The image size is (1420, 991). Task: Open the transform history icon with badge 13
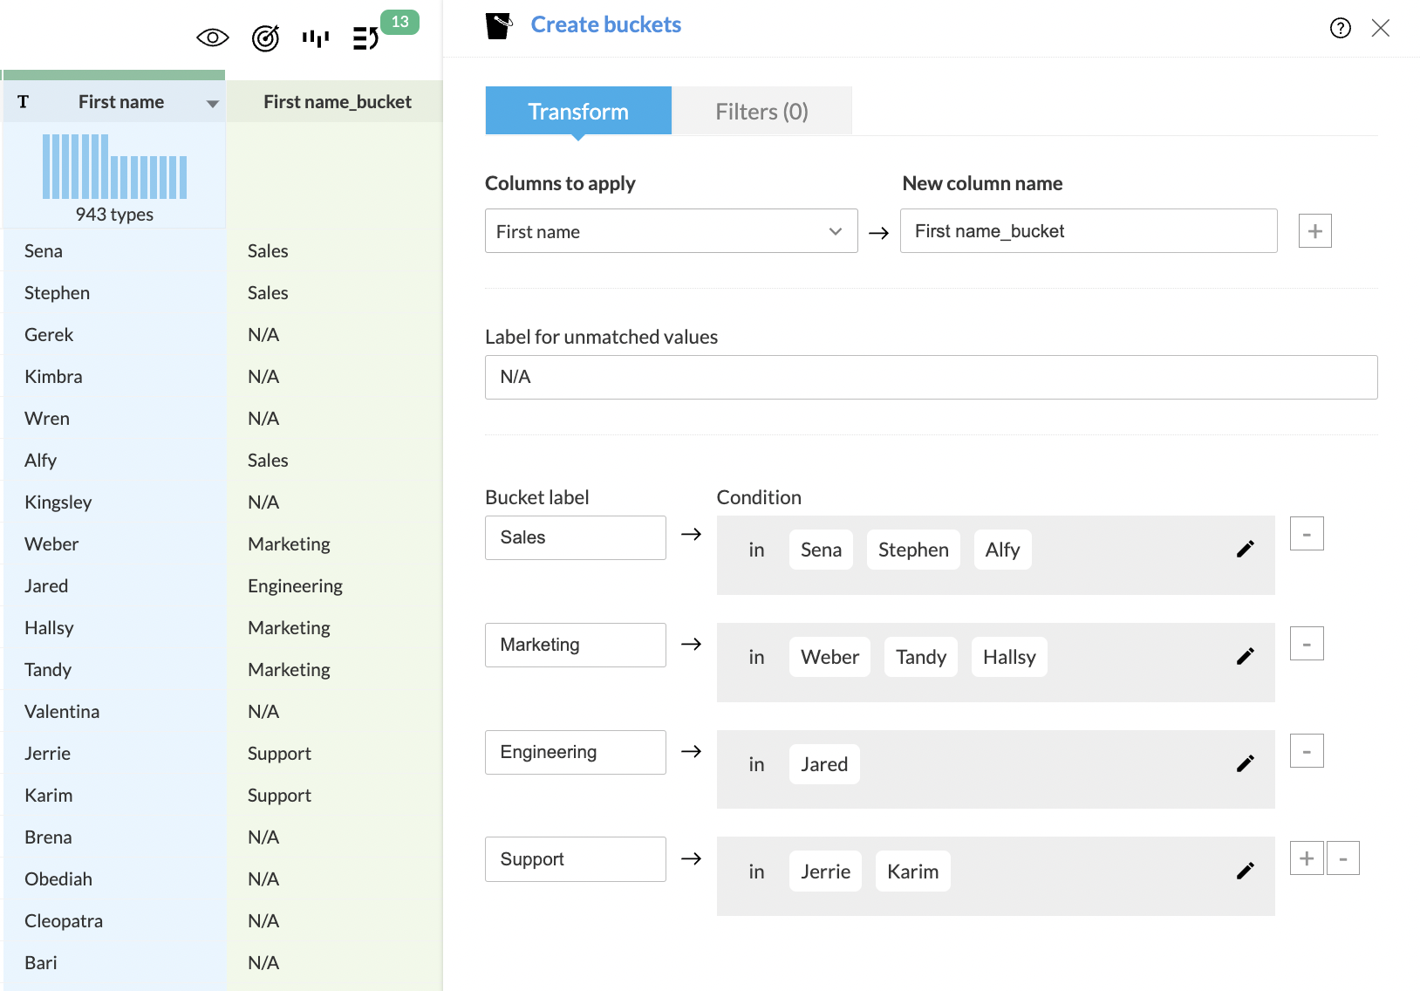(x=366, y=38)
